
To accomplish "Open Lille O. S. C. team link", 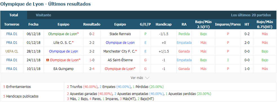I will pos(63,43).
